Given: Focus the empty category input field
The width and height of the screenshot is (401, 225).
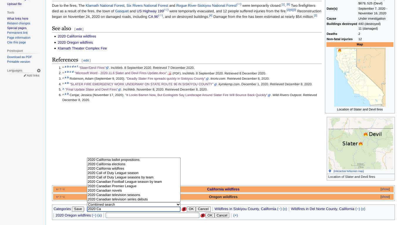Looking at the screenshot, I should (x=152, y=215).
